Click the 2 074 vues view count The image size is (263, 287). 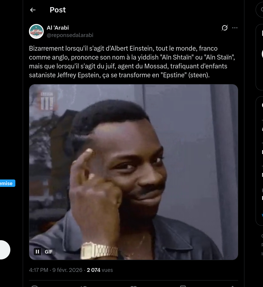100,270
